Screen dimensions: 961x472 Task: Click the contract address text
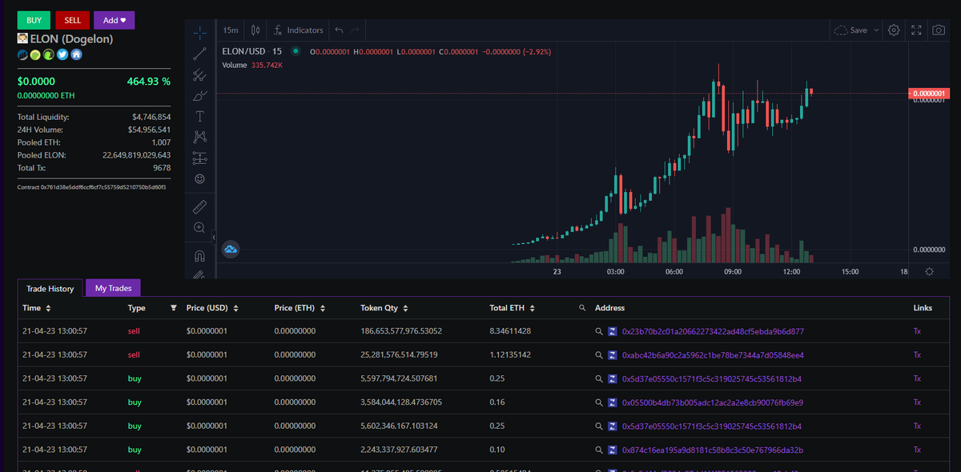91,187
